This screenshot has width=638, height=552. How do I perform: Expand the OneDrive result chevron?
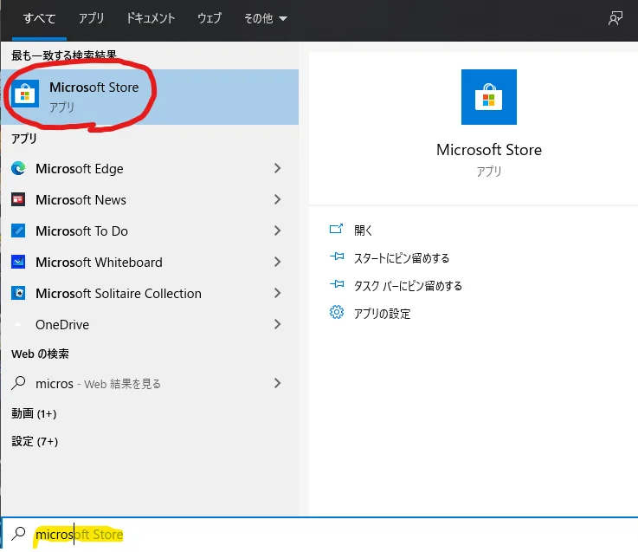tap(277, 325)
